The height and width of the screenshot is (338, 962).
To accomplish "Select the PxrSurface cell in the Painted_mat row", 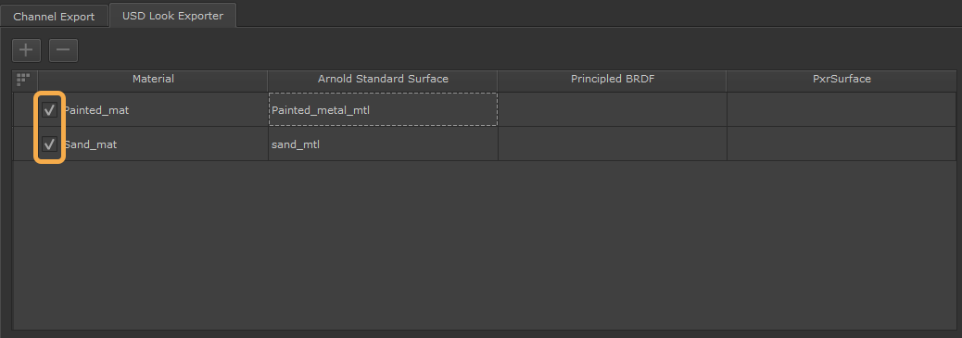I will [842, 110].
